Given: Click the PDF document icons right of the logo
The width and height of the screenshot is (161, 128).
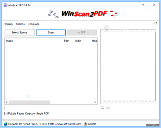Looking at the screenshot, I should pos(114,14).
